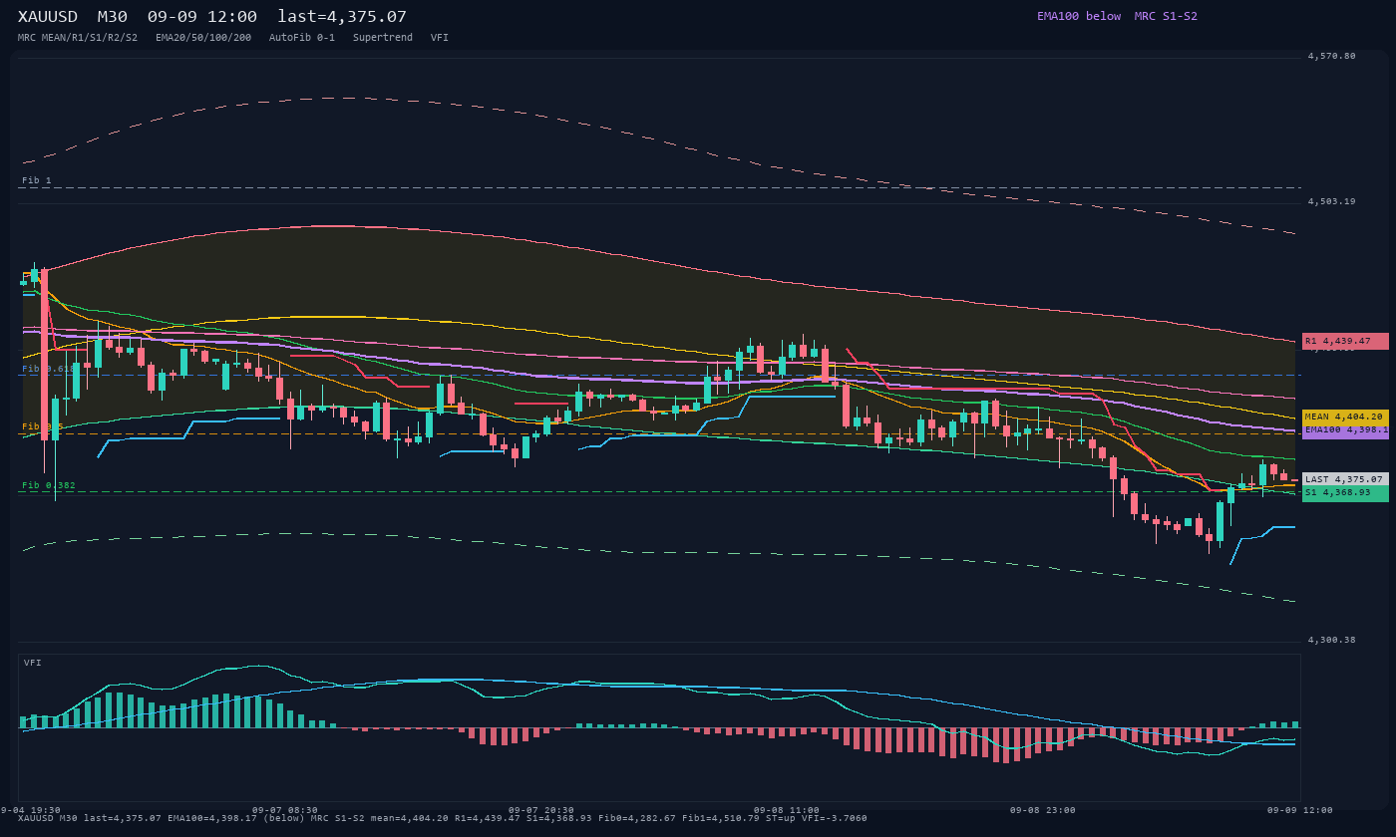
Task: Click the S1 4,368.93 green price tag
Action: tap(1345, 492)
